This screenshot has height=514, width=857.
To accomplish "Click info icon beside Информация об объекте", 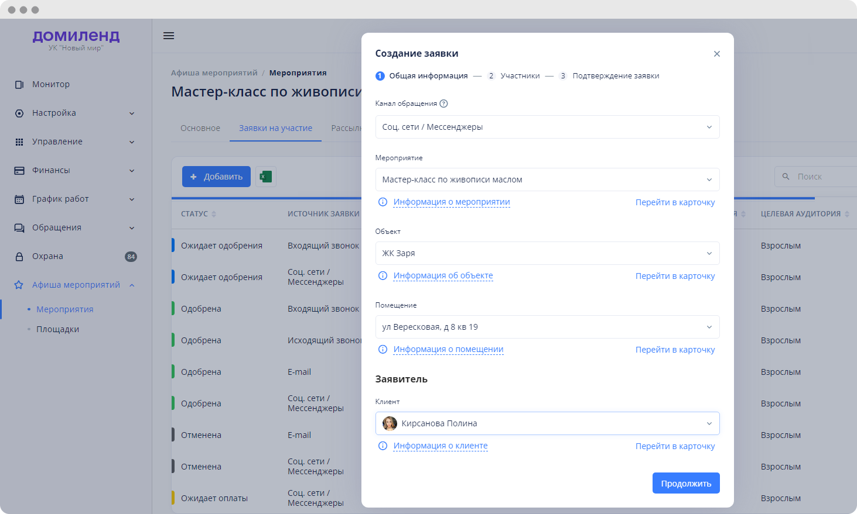I will point(383,276).
